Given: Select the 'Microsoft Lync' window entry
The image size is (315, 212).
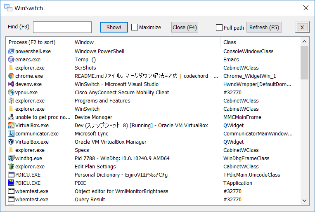Looking at the screenshot, I should pyautogui.click(x=91, y=133).
